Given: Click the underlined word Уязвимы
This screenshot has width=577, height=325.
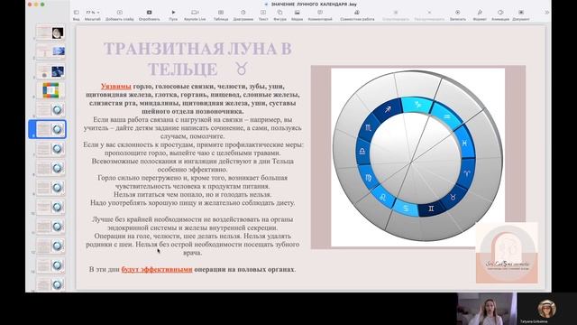Looking at the screenshot, I should 116,87.
